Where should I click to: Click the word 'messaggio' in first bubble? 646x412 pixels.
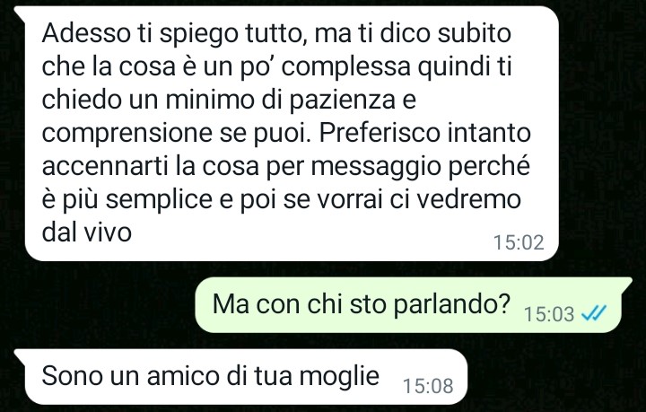tap(376, 168)
